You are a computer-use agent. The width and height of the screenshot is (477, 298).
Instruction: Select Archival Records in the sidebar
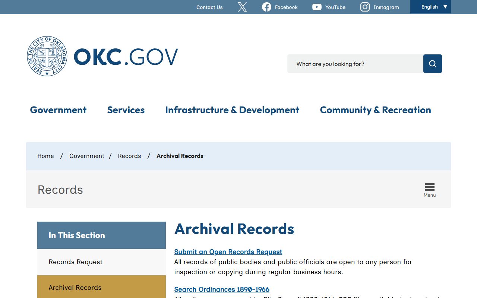coord(101,287)
